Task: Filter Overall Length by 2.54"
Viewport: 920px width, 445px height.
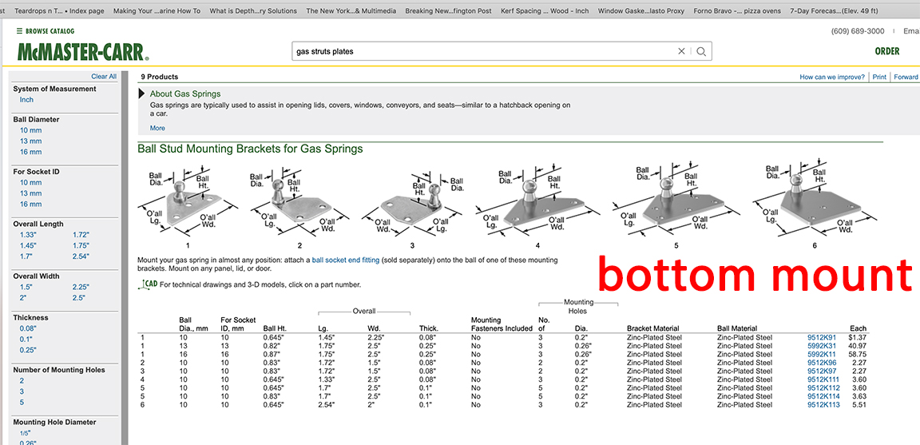Action: (81, 256)
